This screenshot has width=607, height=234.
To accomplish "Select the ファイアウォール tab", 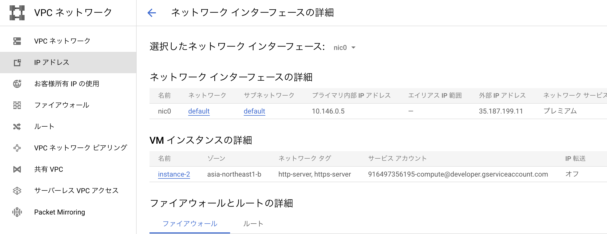I will [190, 224].
